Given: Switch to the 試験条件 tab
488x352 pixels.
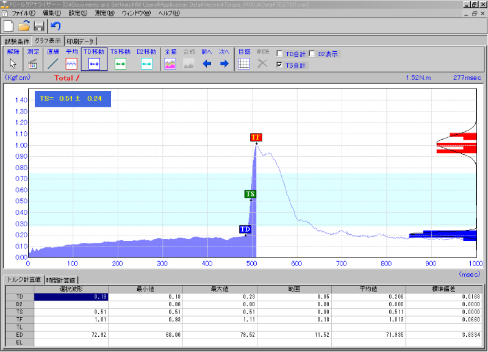Looking at the screenshot, I should click(x=17, y=41).
